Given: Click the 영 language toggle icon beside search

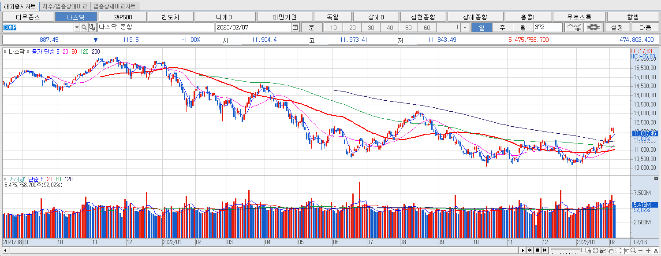Looking at the screenshot, I should coord(91,27).
